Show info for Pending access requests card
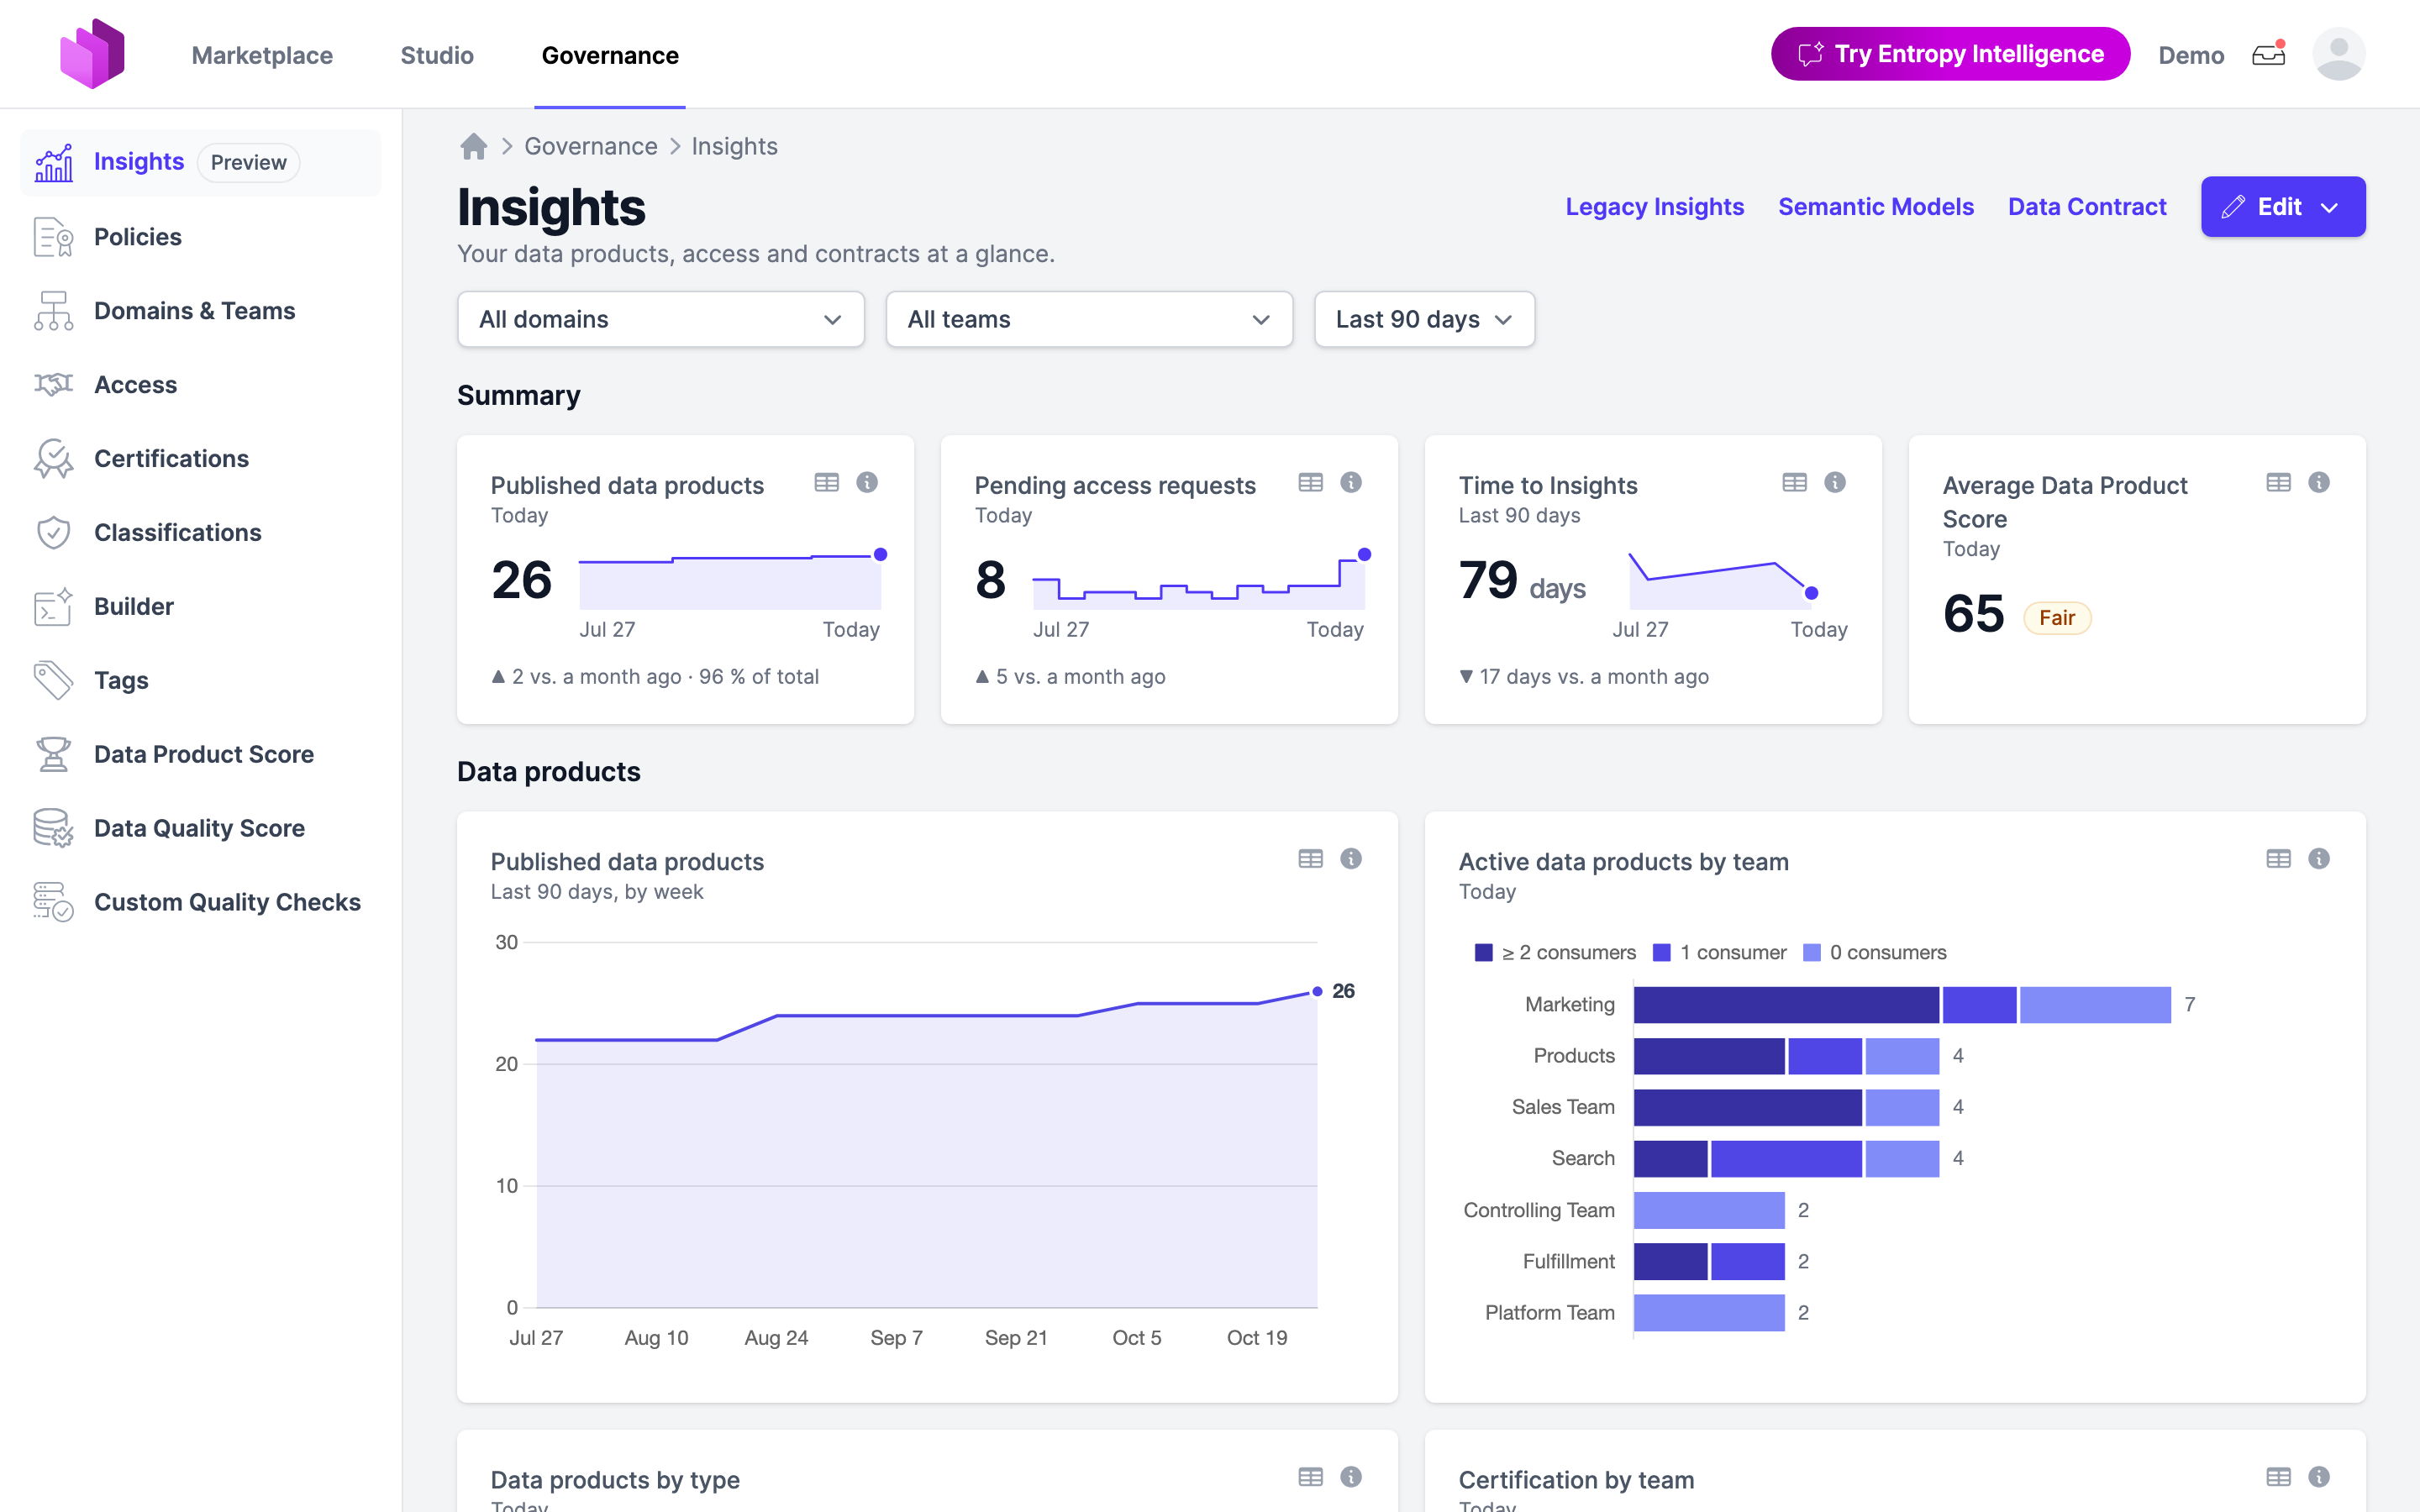Screen dimensions: 2420x1512 (1351, 482)
